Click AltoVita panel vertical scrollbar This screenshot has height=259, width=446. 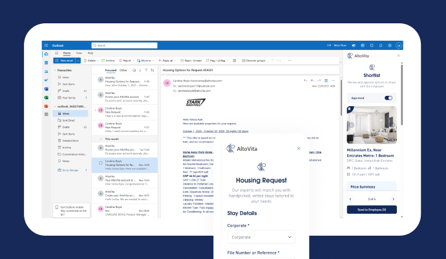(401, 95)
